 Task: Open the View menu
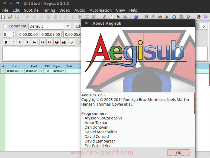120,10
